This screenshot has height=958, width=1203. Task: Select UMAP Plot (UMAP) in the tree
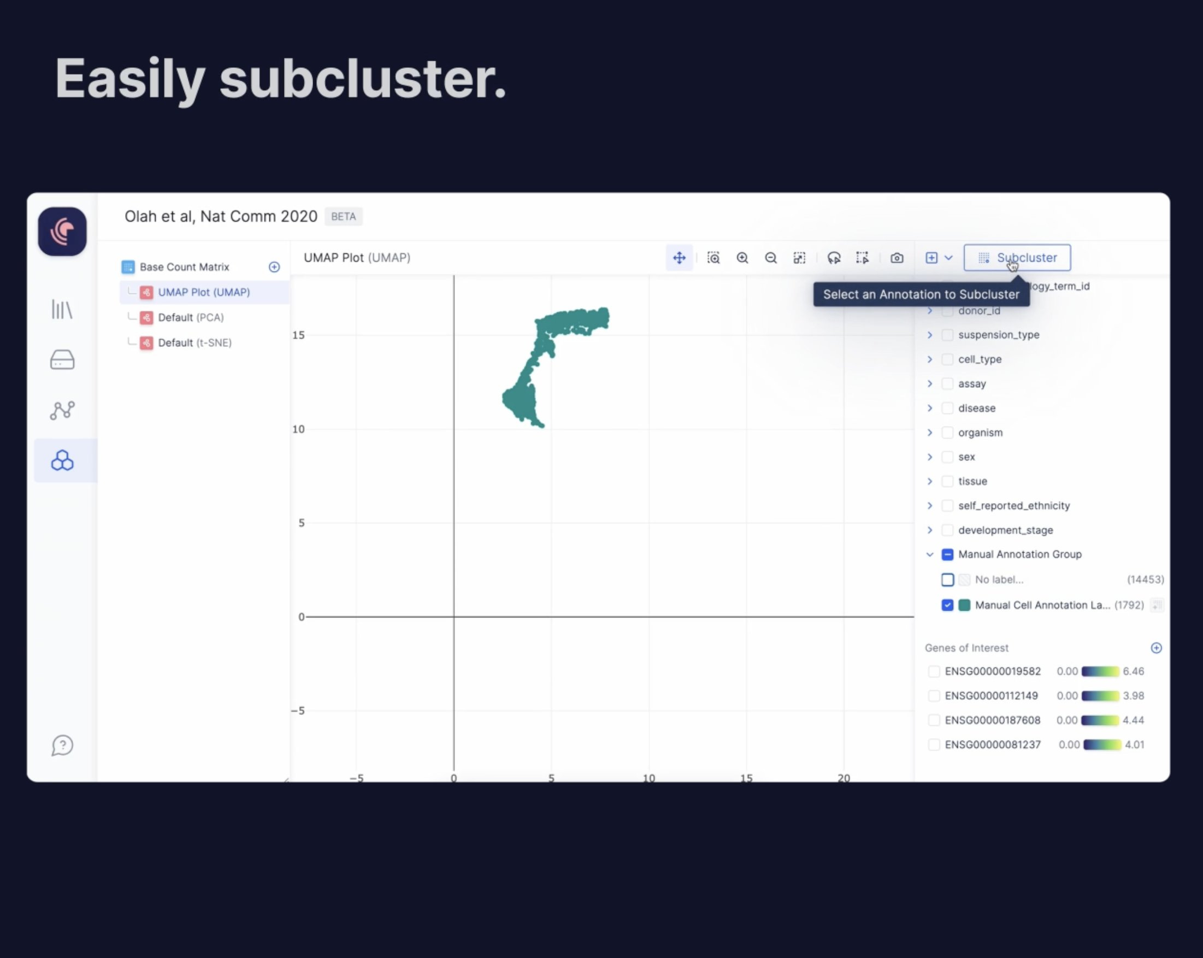pyautogui.click(x=204, y=292)
